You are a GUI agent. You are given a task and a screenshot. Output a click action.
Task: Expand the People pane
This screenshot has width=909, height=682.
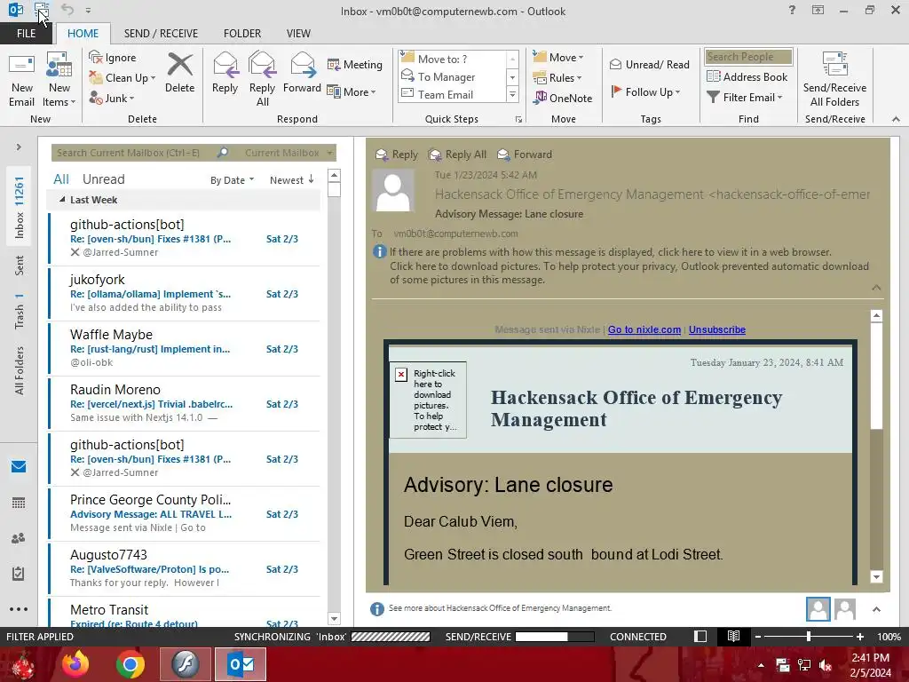tap(876, 609)
